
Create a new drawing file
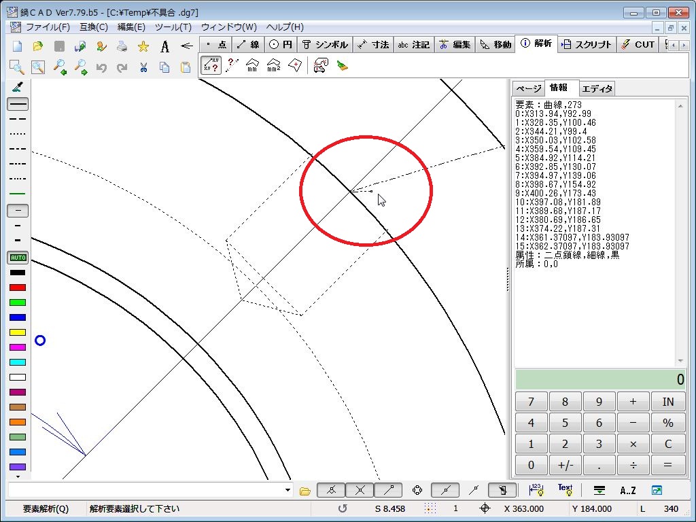click(17, 46)
